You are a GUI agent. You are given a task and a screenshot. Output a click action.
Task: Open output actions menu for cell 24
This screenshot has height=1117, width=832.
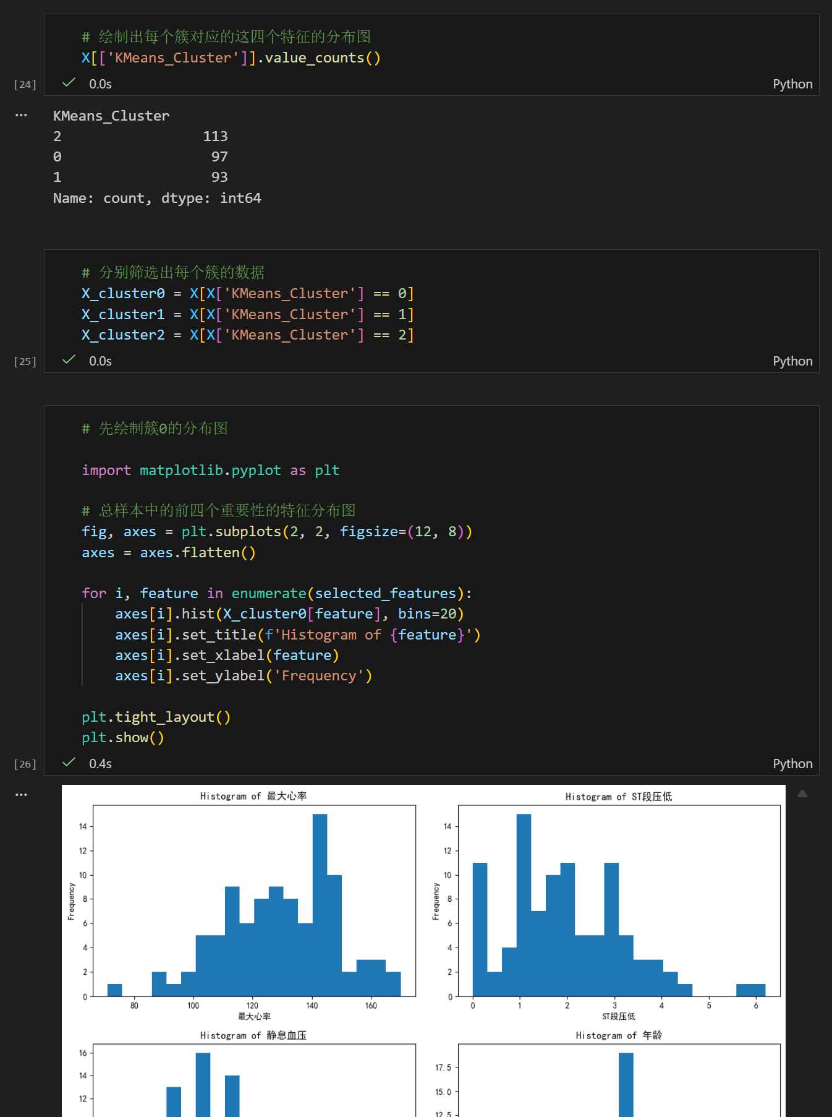click(21, 115)
